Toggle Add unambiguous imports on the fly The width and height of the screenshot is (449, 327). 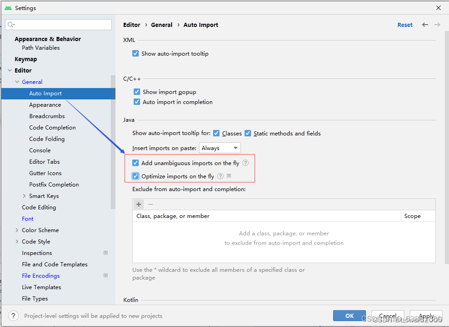tap(136, 163)
